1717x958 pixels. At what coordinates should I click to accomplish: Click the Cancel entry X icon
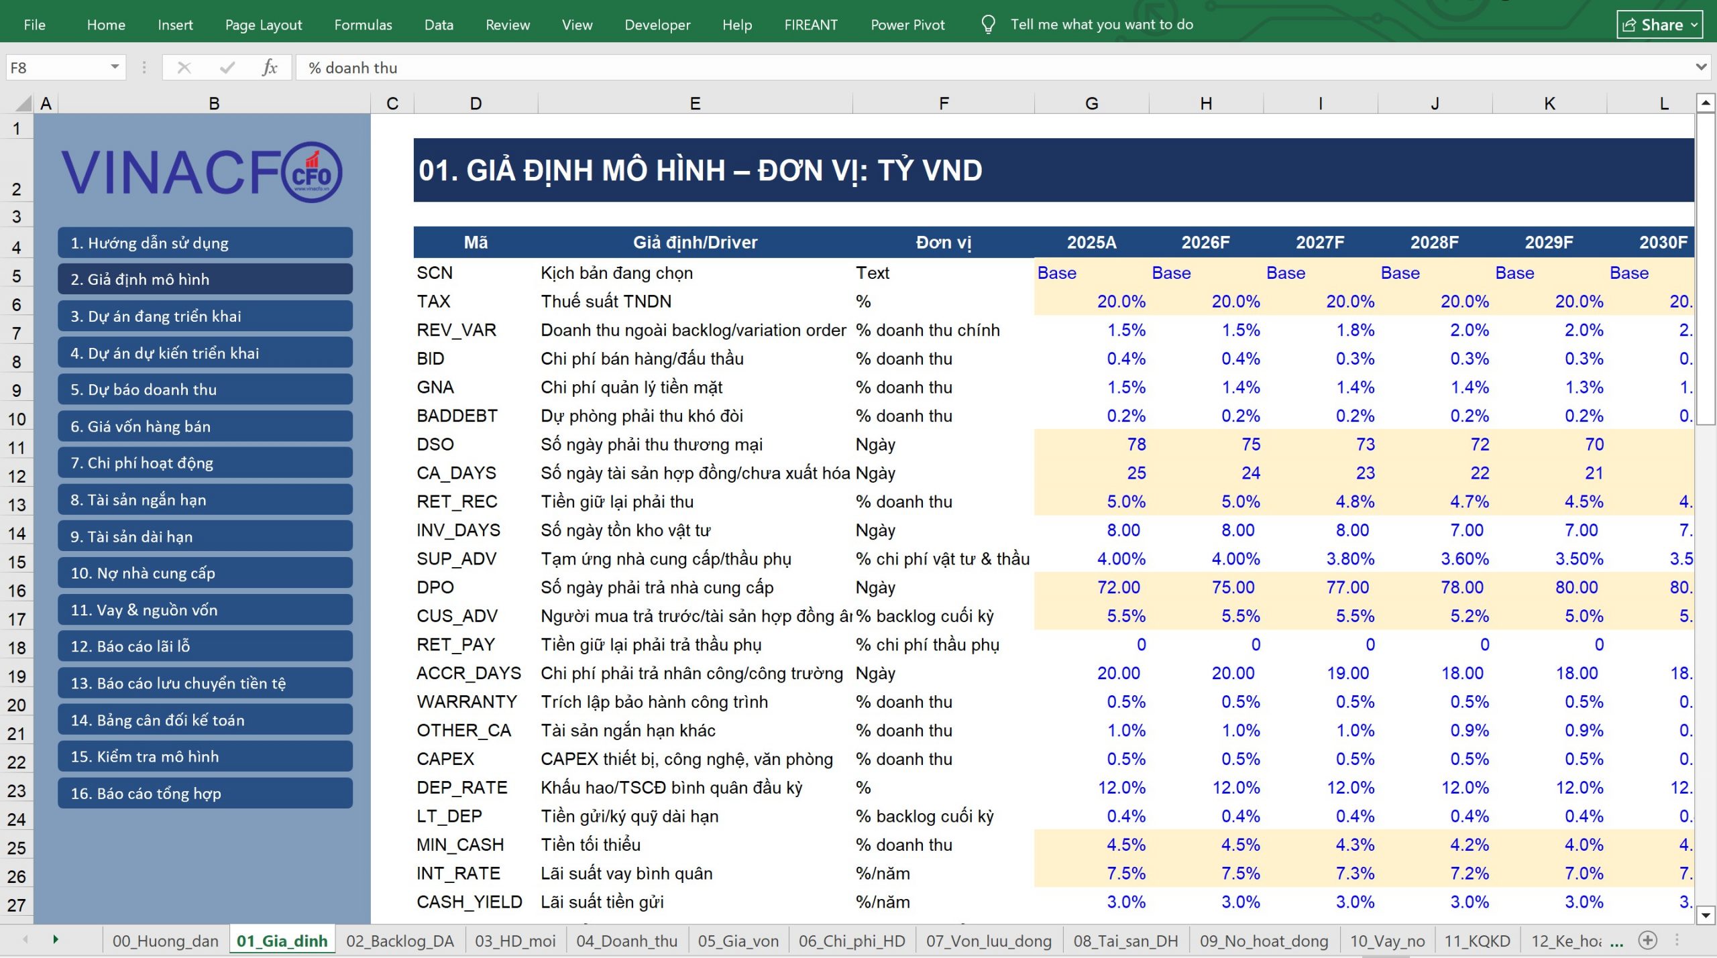[x=184, y=68]
